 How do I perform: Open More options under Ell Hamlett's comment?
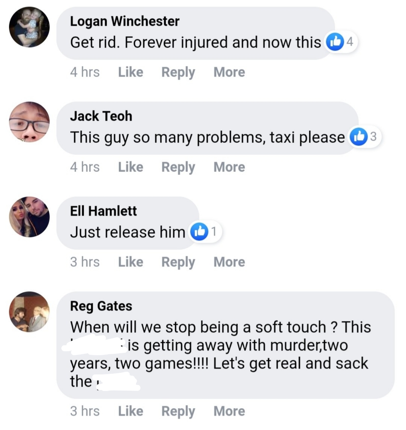[230, 262]
